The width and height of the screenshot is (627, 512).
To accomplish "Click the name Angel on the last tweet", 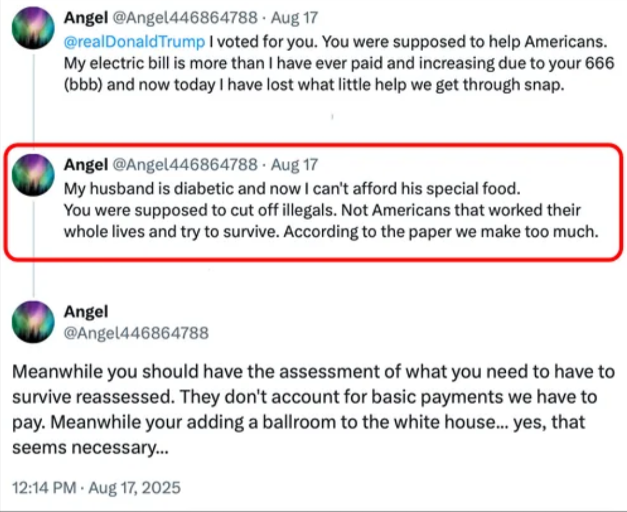I will (85, 312).
